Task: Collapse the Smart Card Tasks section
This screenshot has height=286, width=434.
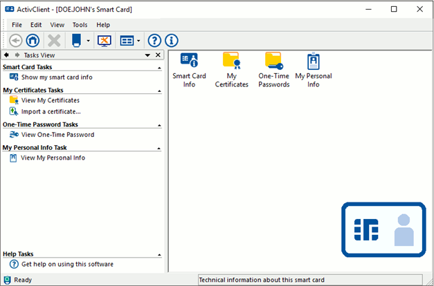Action: pyautogui.click(x=160, y=68)
